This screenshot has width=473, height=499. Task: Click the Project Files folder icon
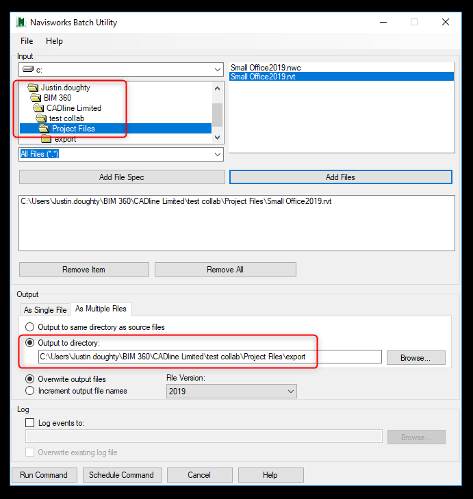(44, 129)
